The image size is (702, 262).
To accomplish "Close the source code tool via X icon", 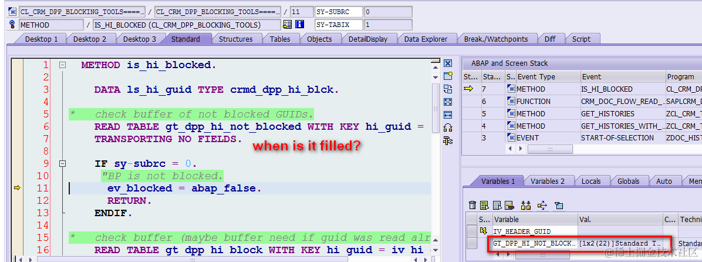I will tap(448, 63).
